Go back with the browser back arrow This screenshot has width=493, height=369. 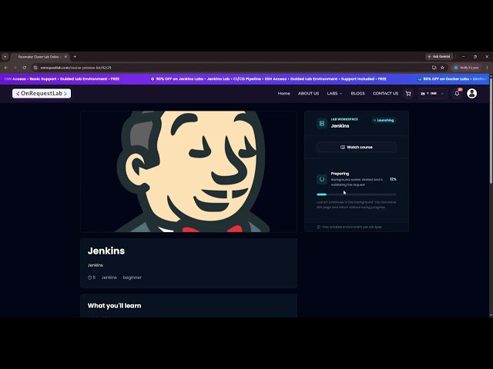click(x=5, y=68)
